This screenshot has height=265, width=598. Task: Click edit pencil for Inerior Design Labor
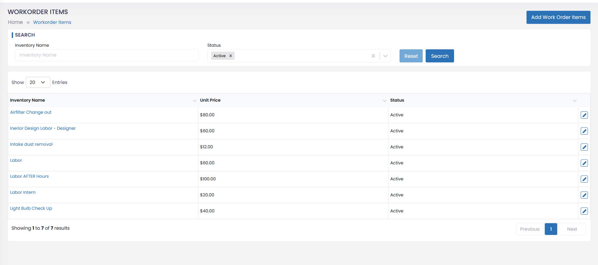click(x=584, y=131)
